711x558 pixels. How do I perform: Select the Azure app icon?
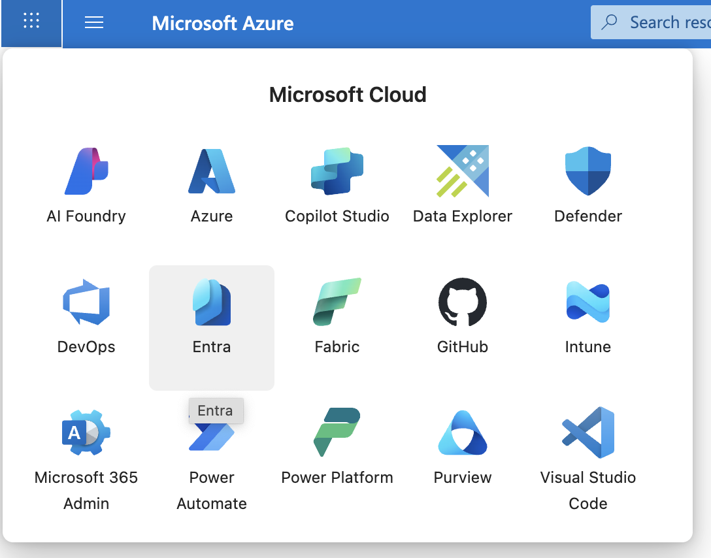point(211,183)
